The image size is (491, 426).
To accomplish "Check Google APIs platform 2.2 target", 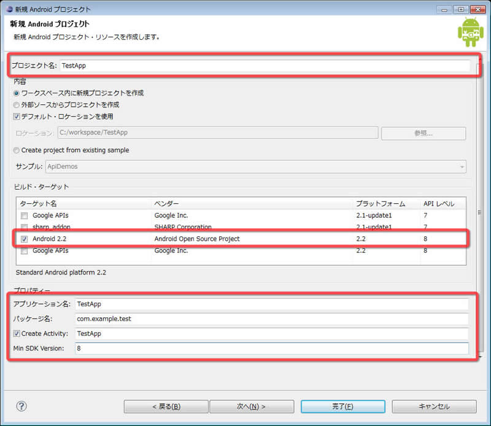I will [24, 250].
